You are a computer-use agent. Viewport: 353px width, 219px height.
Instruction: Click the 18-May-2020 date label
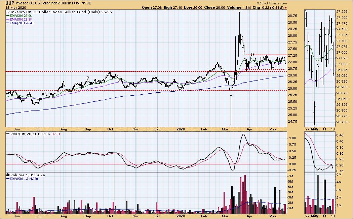(x=16, y=8)
